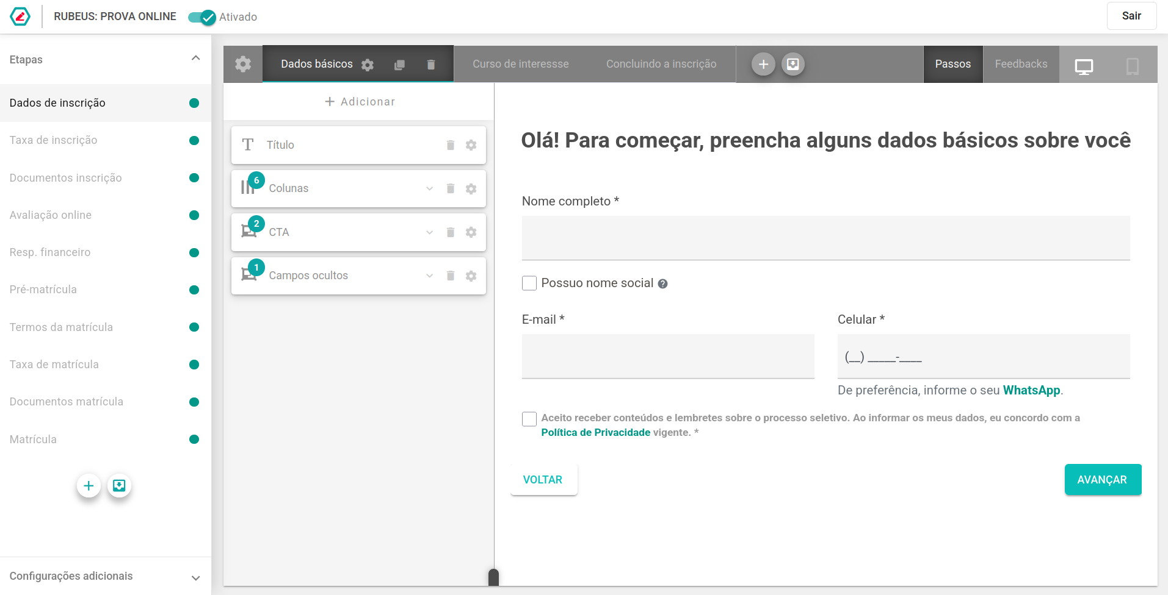Switch to desktop preview icon
Viewport: 1168px width, 595px height.
1084,66
